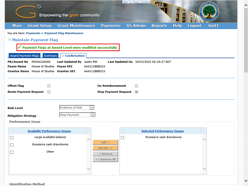Click the Add All >> button
The height and width of the screenshot is (186, 248).
pos(105,148)
